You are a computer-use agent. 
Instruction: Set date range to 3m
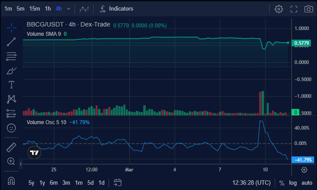[66, 183]
